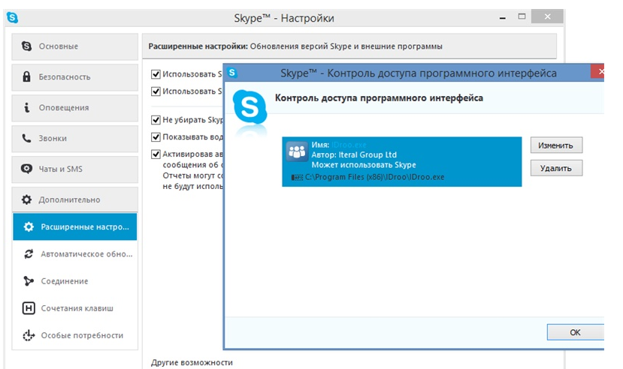Screen dimensions: 623x369
Task: Click the info icon beside Оповещения
Action: point(26,107)
